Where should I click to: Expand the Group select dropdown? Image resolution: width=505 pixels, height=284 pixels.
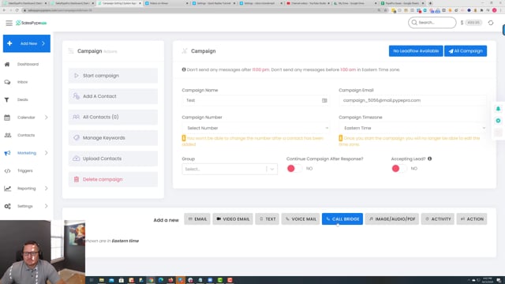[230, 169]
